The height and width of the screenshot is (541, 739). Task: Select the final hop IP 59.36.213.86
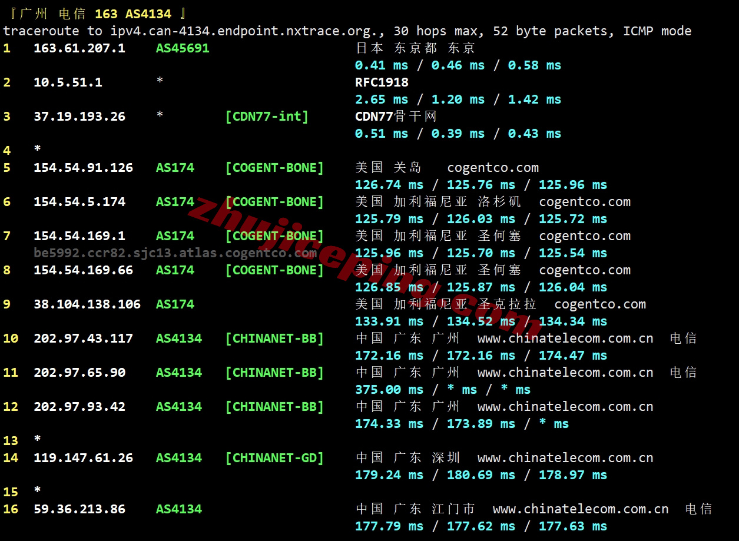point(79,509)
